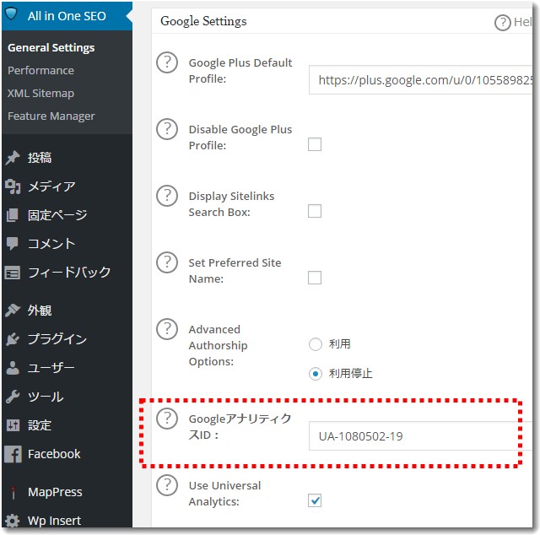Click the GoogleアナリティクスID label text
The height and width of the screenshot is (535, 540).
point(240,426)
